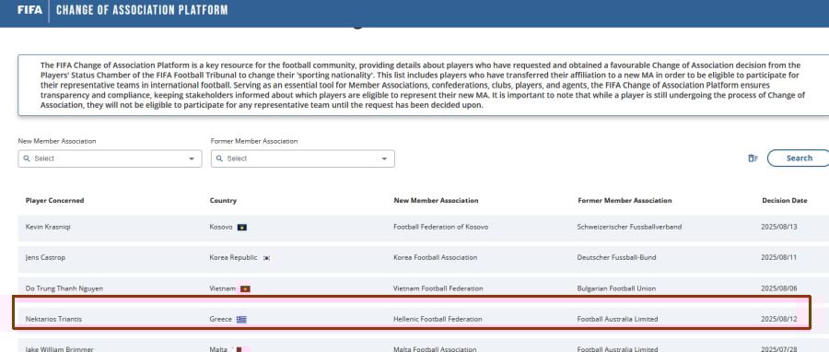Click decision date 2025/08/06
Viewport: 829px width, 352px height.
point(778,288)
